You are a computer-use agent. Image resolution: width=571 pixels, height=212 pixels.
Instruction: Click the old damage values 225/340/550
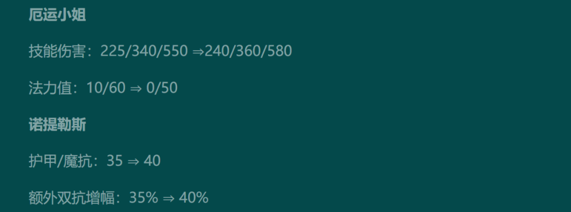coord(144,52)
